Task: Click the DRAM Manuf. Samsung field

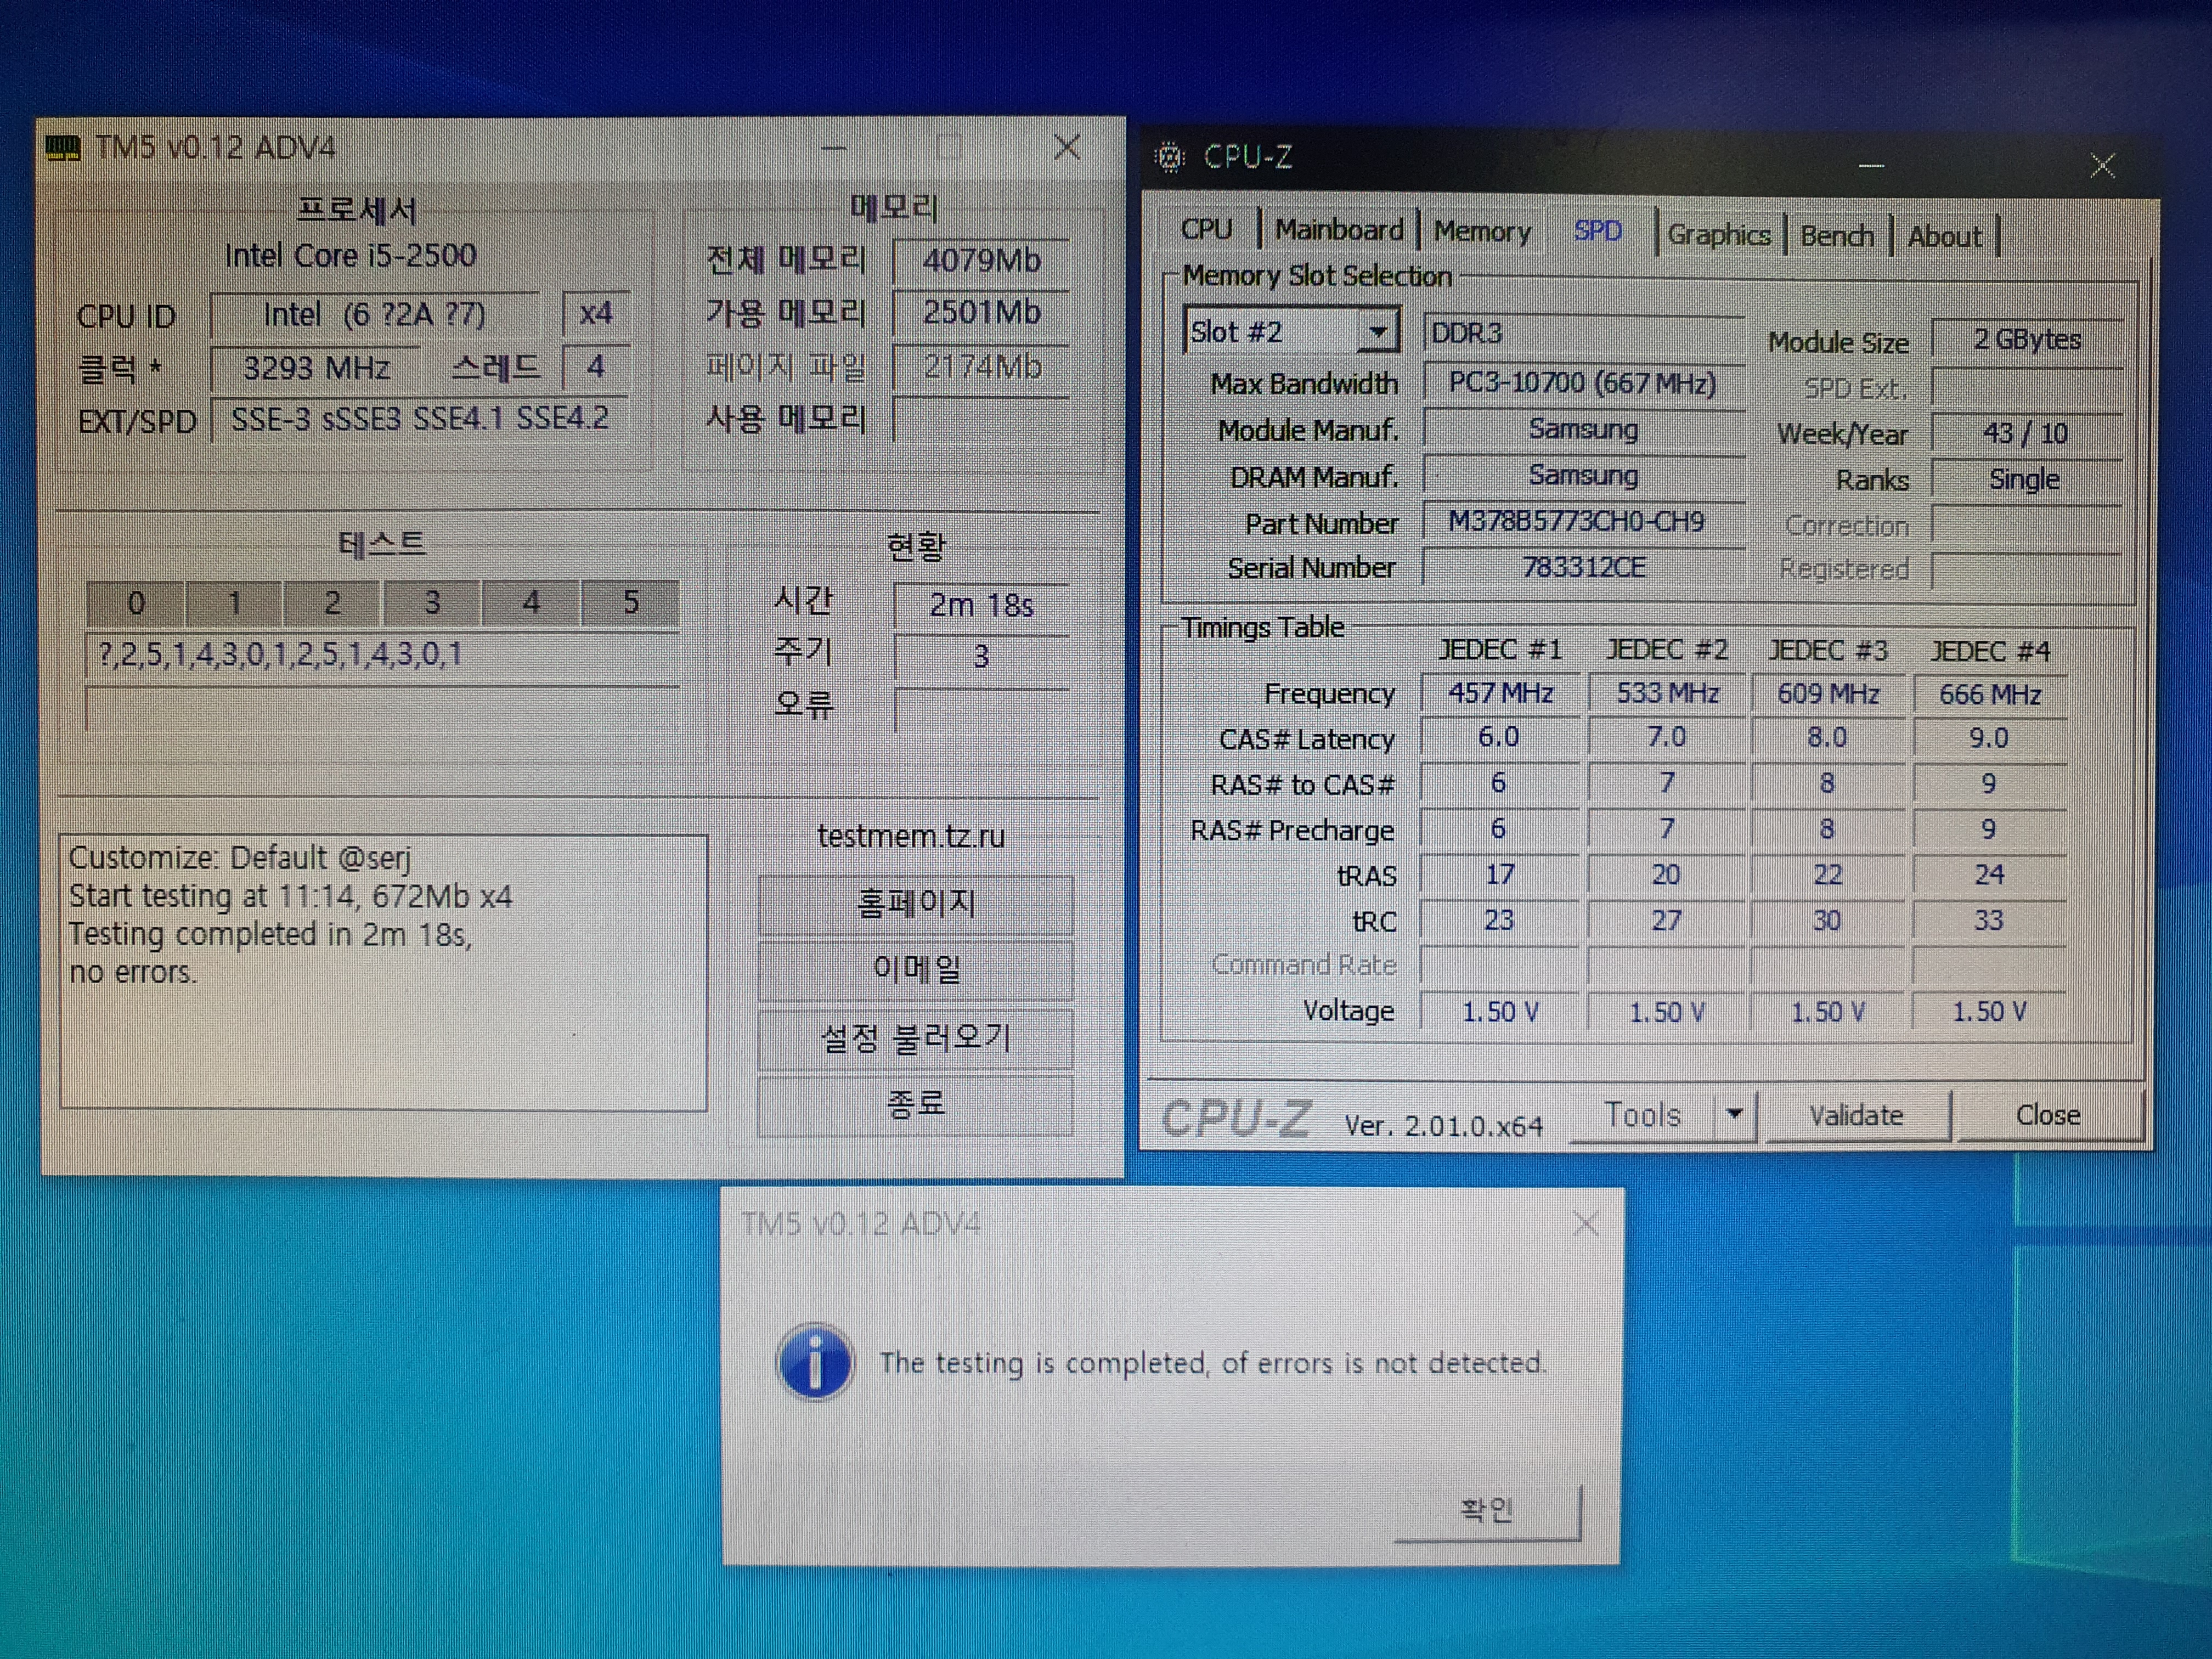Action: pos(1583,476)
